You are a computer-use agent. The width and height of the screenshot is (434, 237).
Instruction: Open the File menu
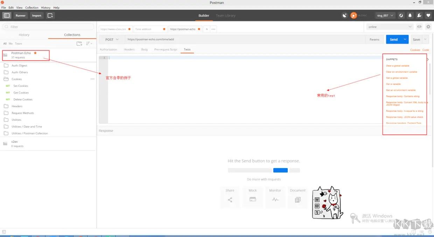coord(3,7)
